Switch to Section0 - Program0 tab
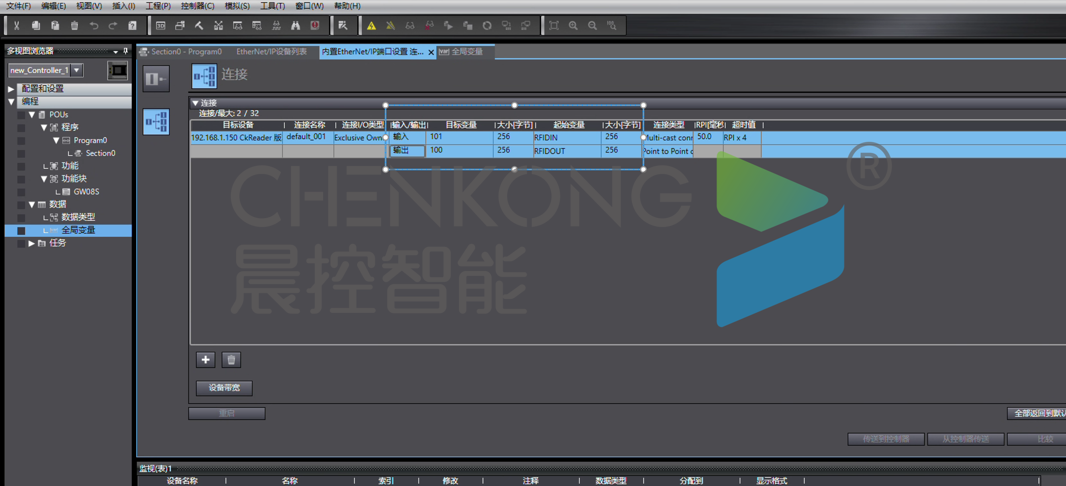This screenshot has width=1066, height=486. [x=186, y=52]
